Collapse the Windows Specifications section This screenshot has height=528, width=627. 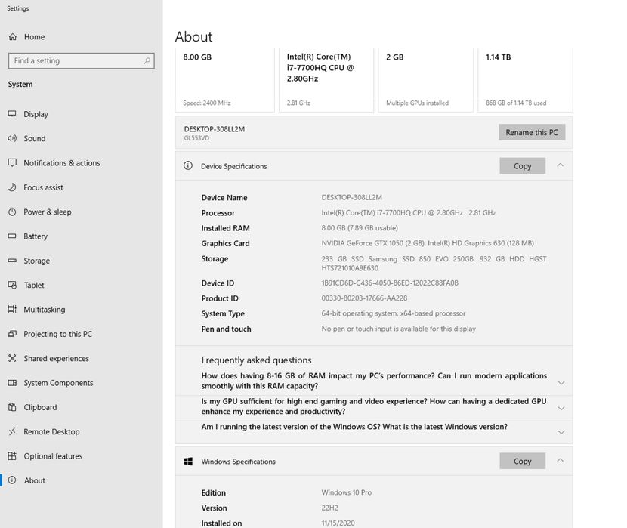click(561, 461)
